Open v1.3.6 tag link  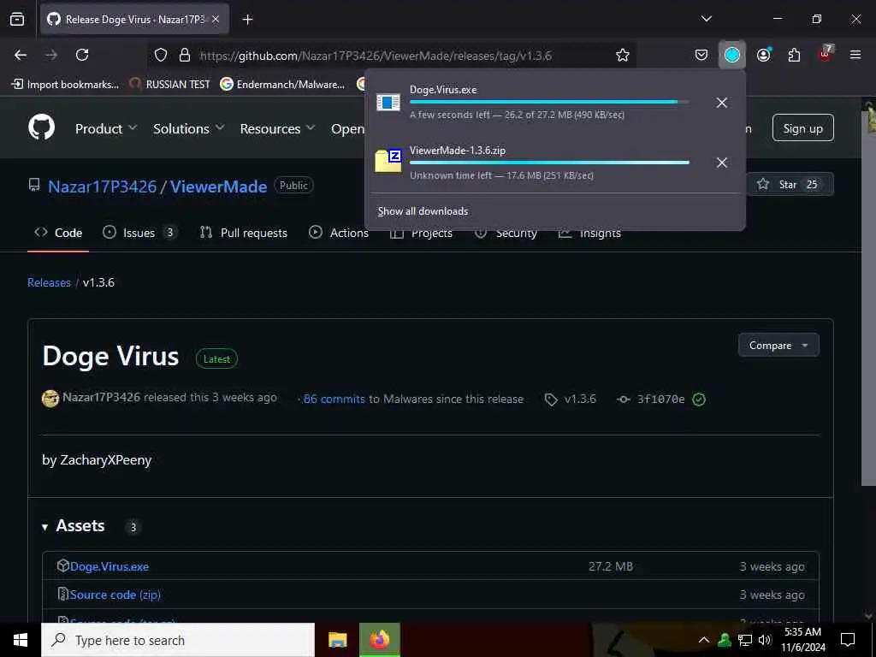571,399
